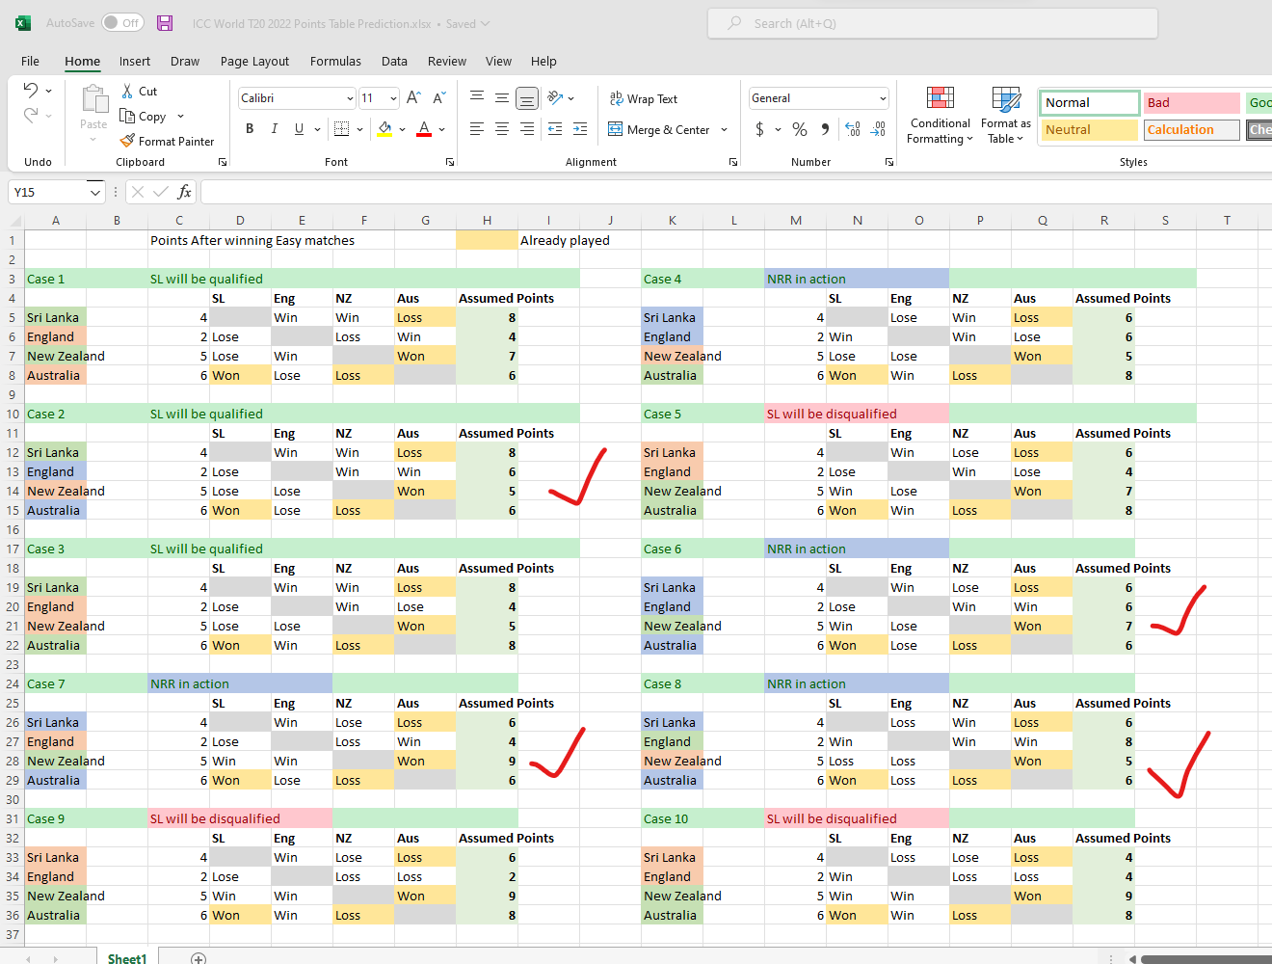Image resolution: width=1272 pixels, height=964 pixels.
Task: Increase font size with the larger A icon
Action: click(x=413, y=98)
